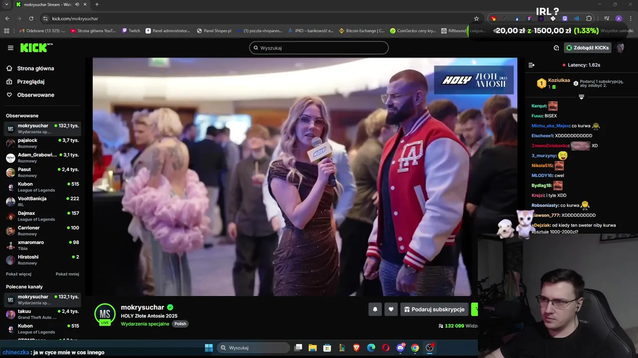Click the mokrysuchar channel name below video
Viewport: 638px width, 358px height.
[143, 307]
